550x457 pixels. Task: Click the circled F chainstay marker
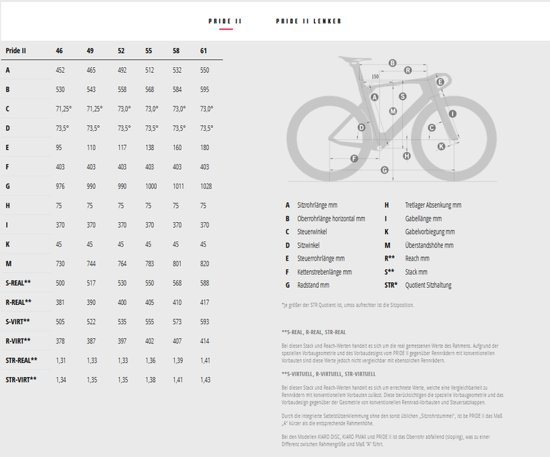(x=354, y=159)
